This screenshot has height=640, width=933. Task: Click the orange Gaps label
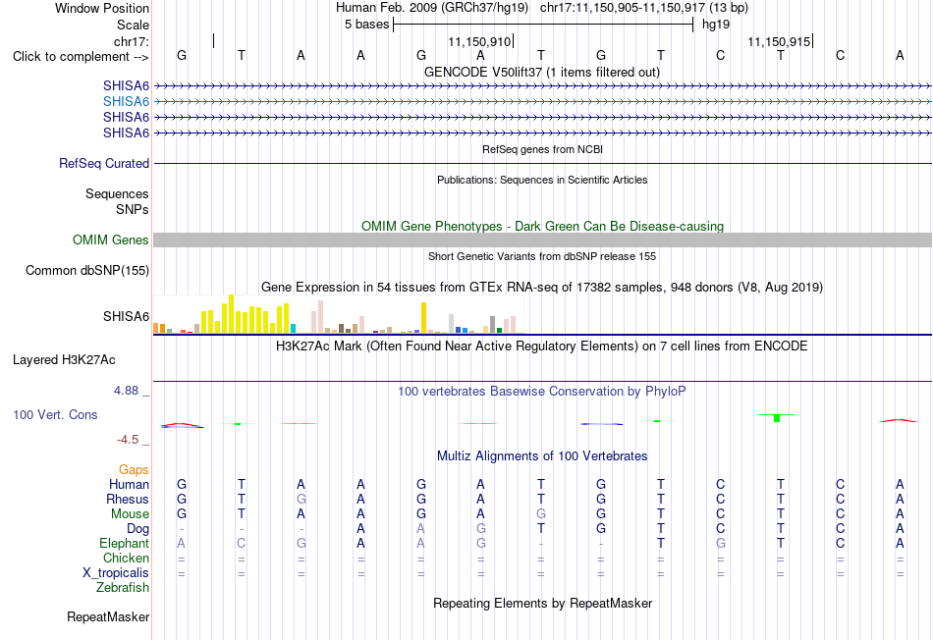[134, 470]
